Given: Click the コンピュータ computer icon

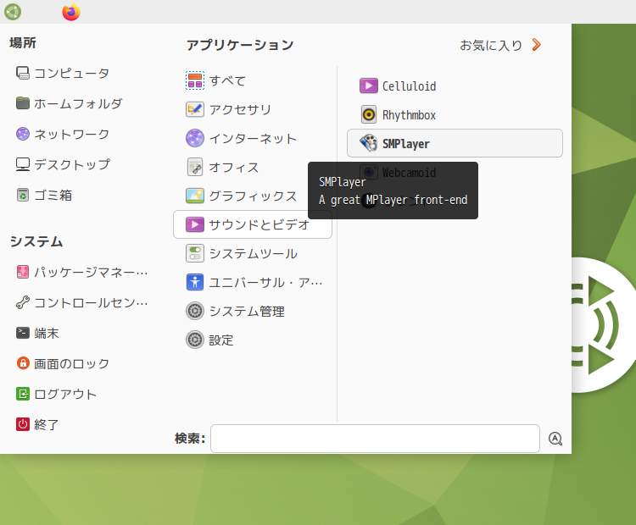Looking at the screenshot, I should 23,74.
